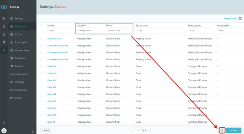Image resolution: width=244 pixels, height=134 pixels.
Task: Click the 'of 3' page count text
Action: pyautogui.click(x=144, y=130)
